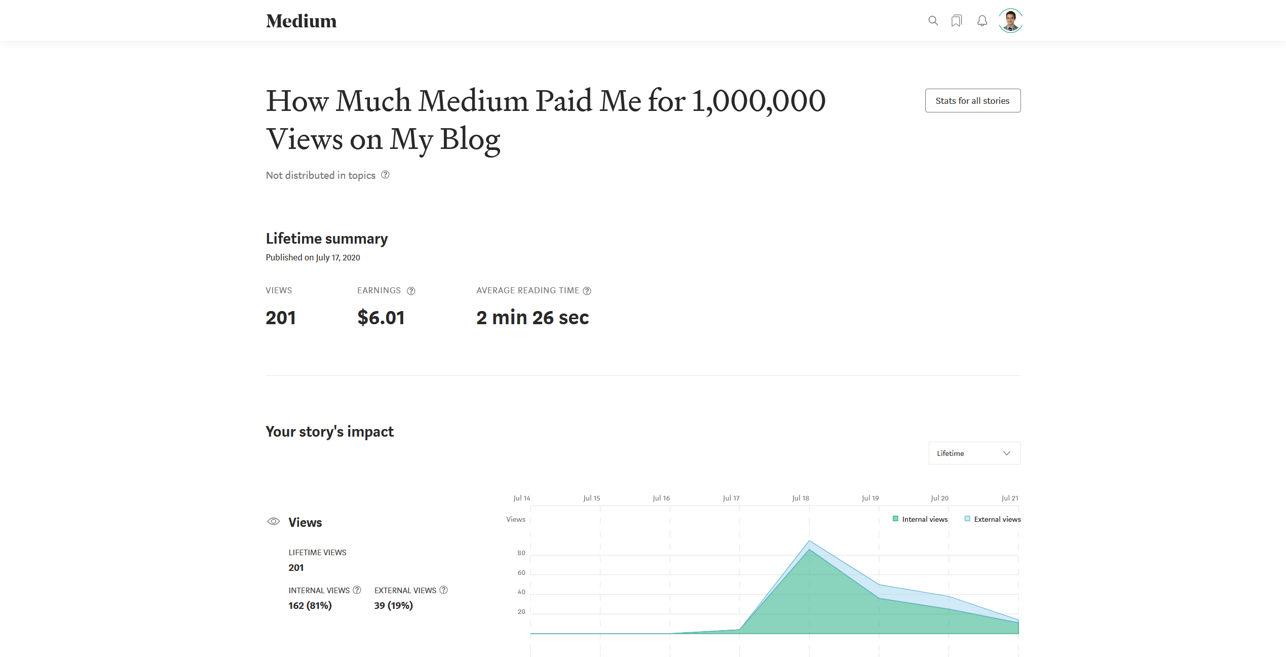
Task: Toggle the External views blue legend swatch
Action: [967, 519]
